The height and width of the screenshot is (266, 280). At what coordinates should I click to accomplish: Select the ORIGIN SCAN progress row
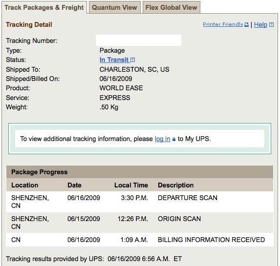[x=140, y=223]
